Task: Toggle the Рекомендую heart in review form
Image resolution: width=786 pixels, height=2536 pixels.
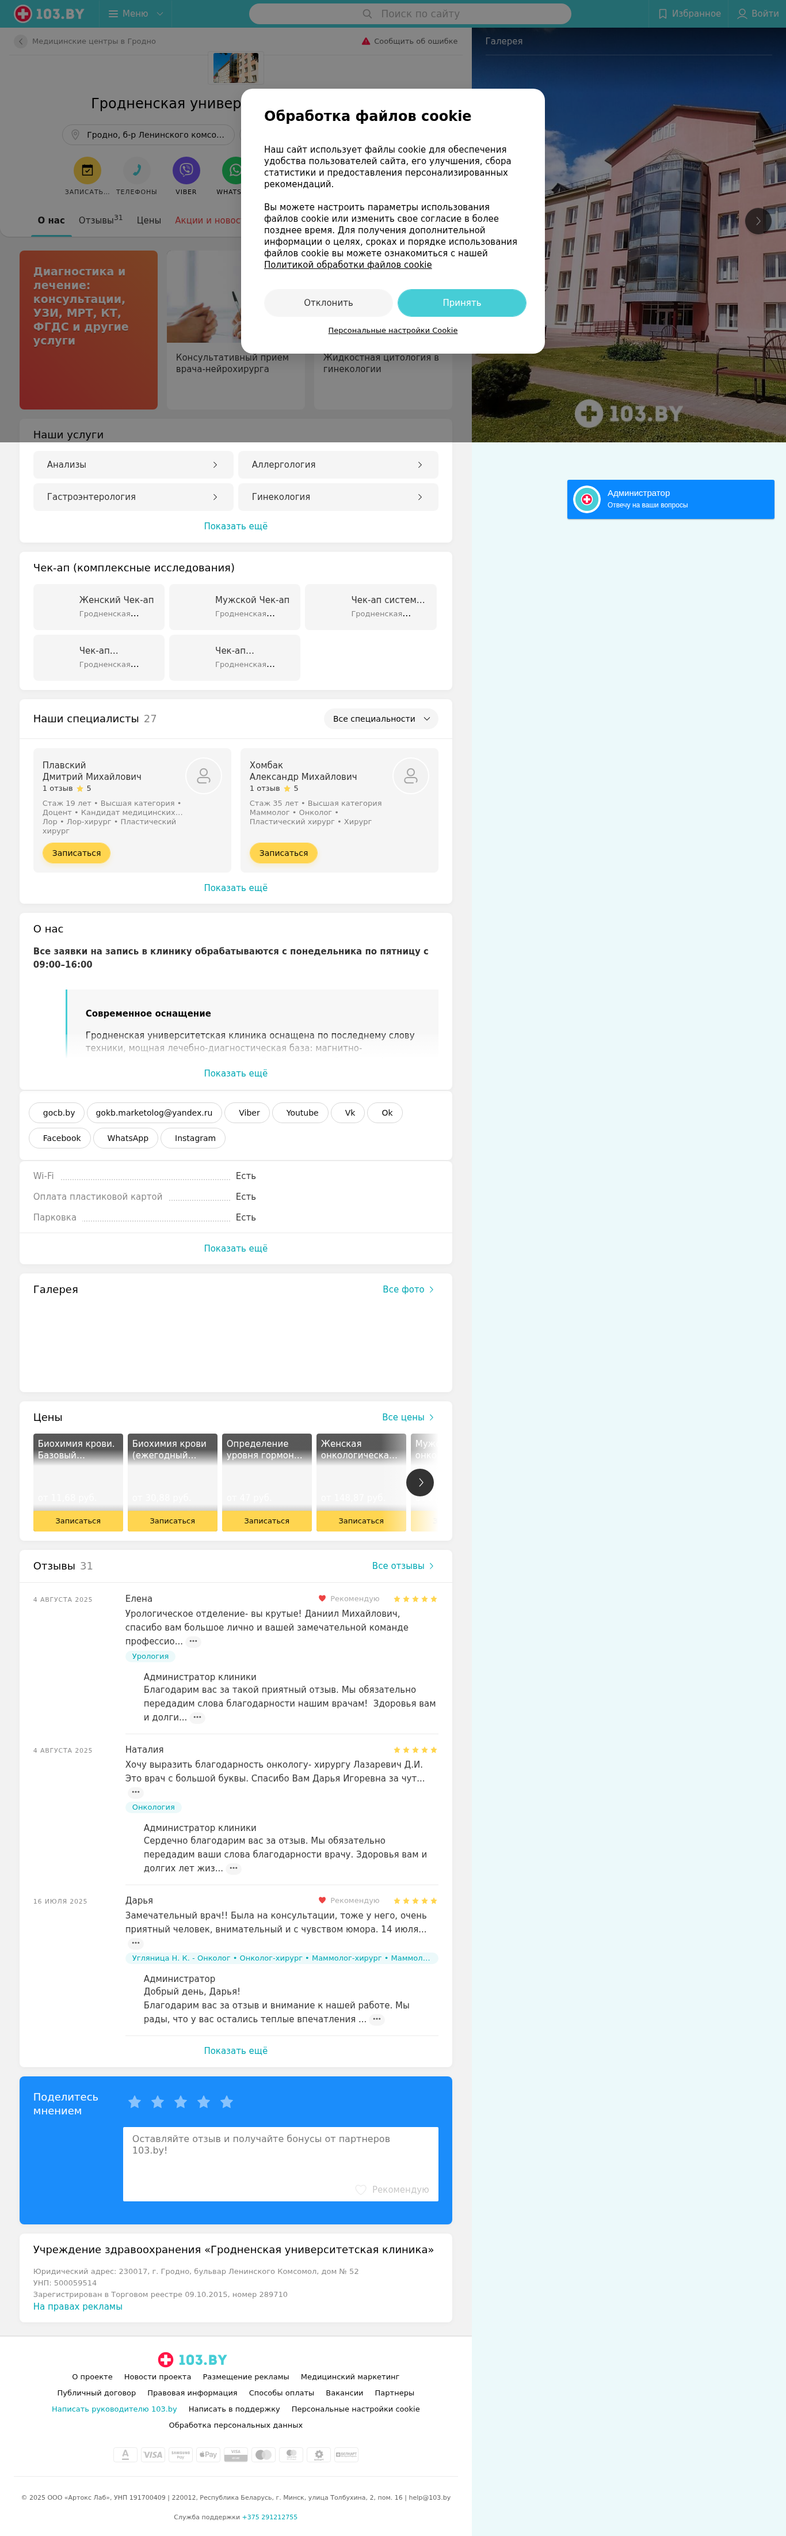Action: [361, 2189]
